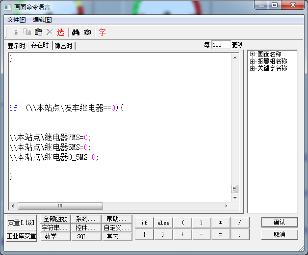308x255 pixels.
Task: Insert 'else' keyword button
Action: coord(163,223)
